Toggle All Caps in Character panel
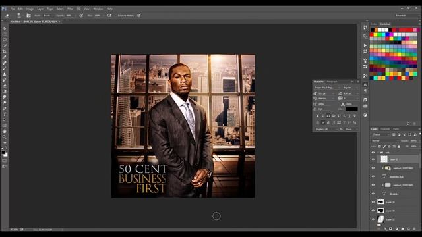 (x=328, y=116)
